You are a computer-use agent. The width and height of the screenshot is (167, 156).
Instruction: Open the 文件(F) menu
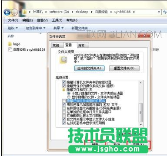coord(13,20)
